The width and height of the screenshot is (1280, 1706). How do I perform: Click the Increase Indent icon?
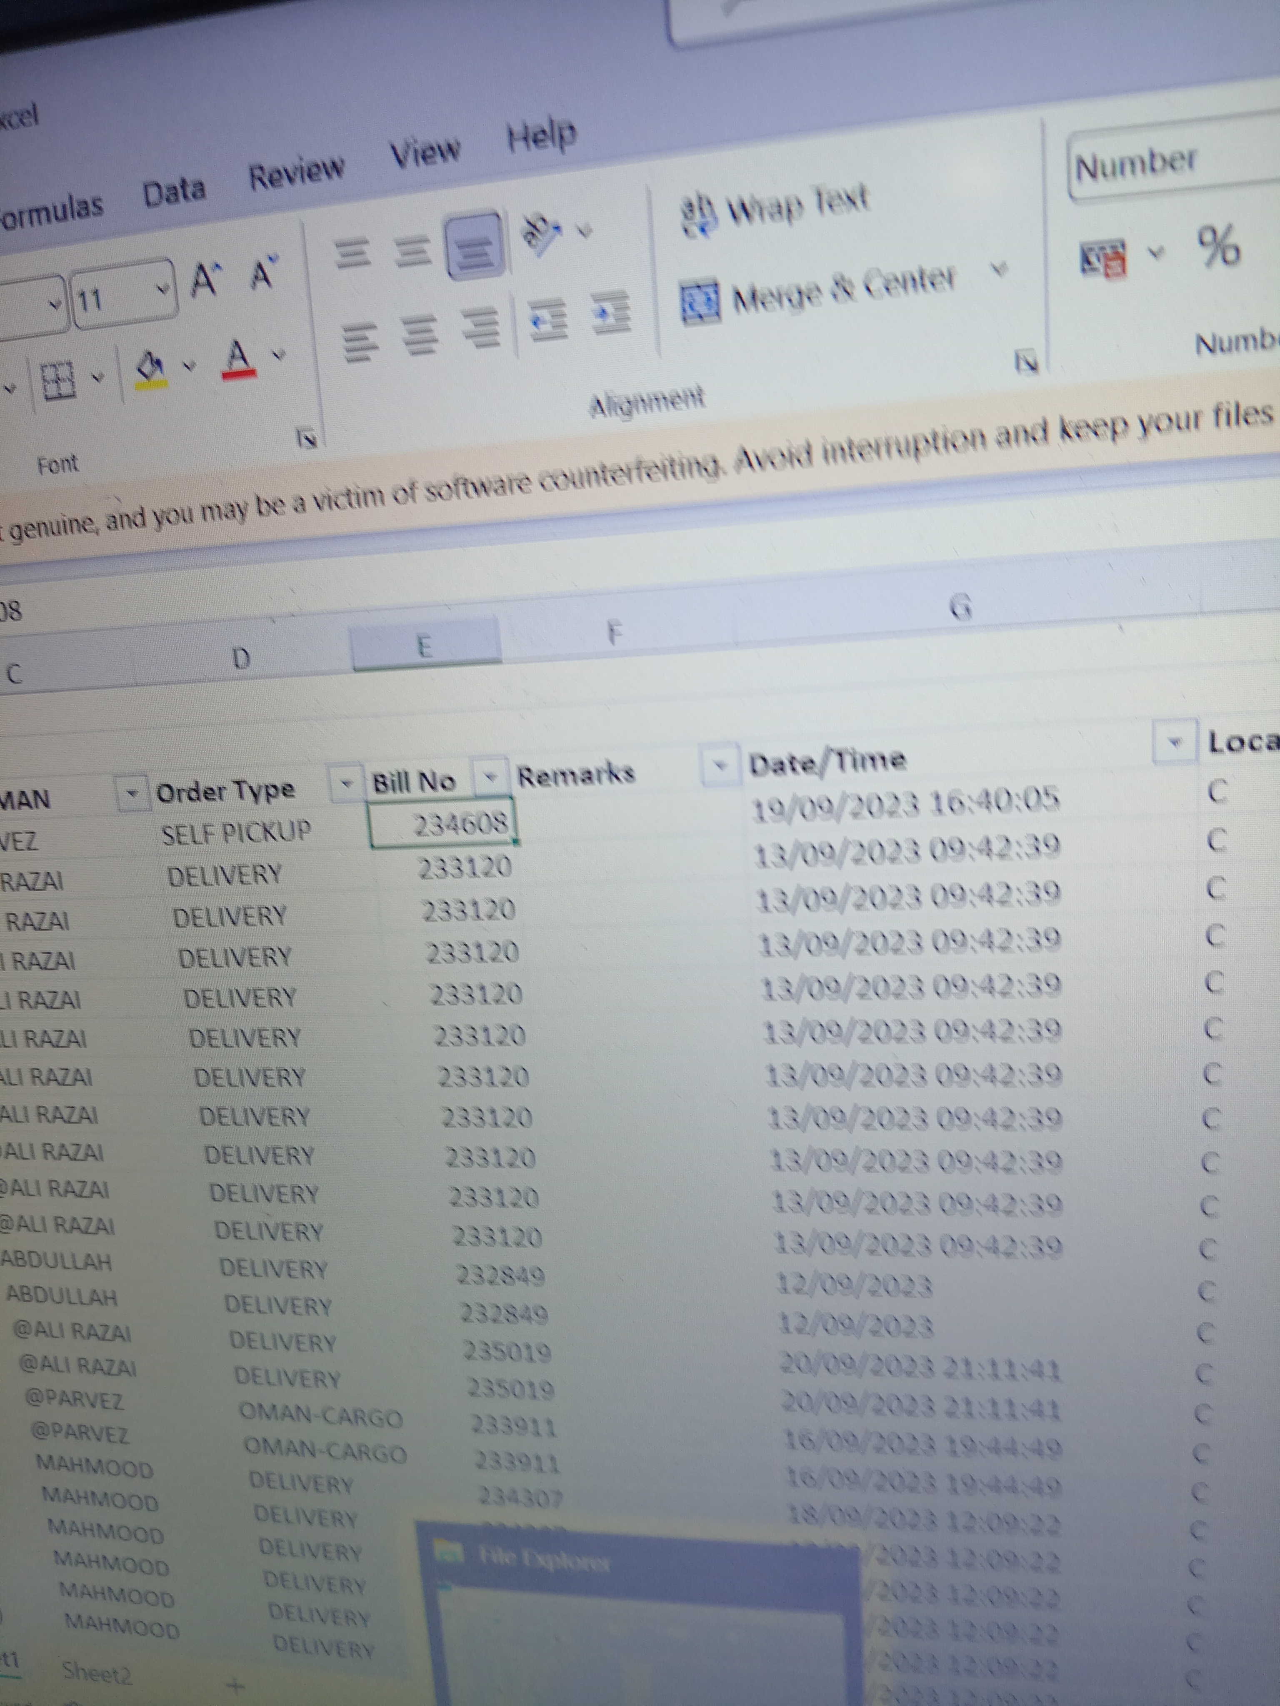tap(612, 313)
